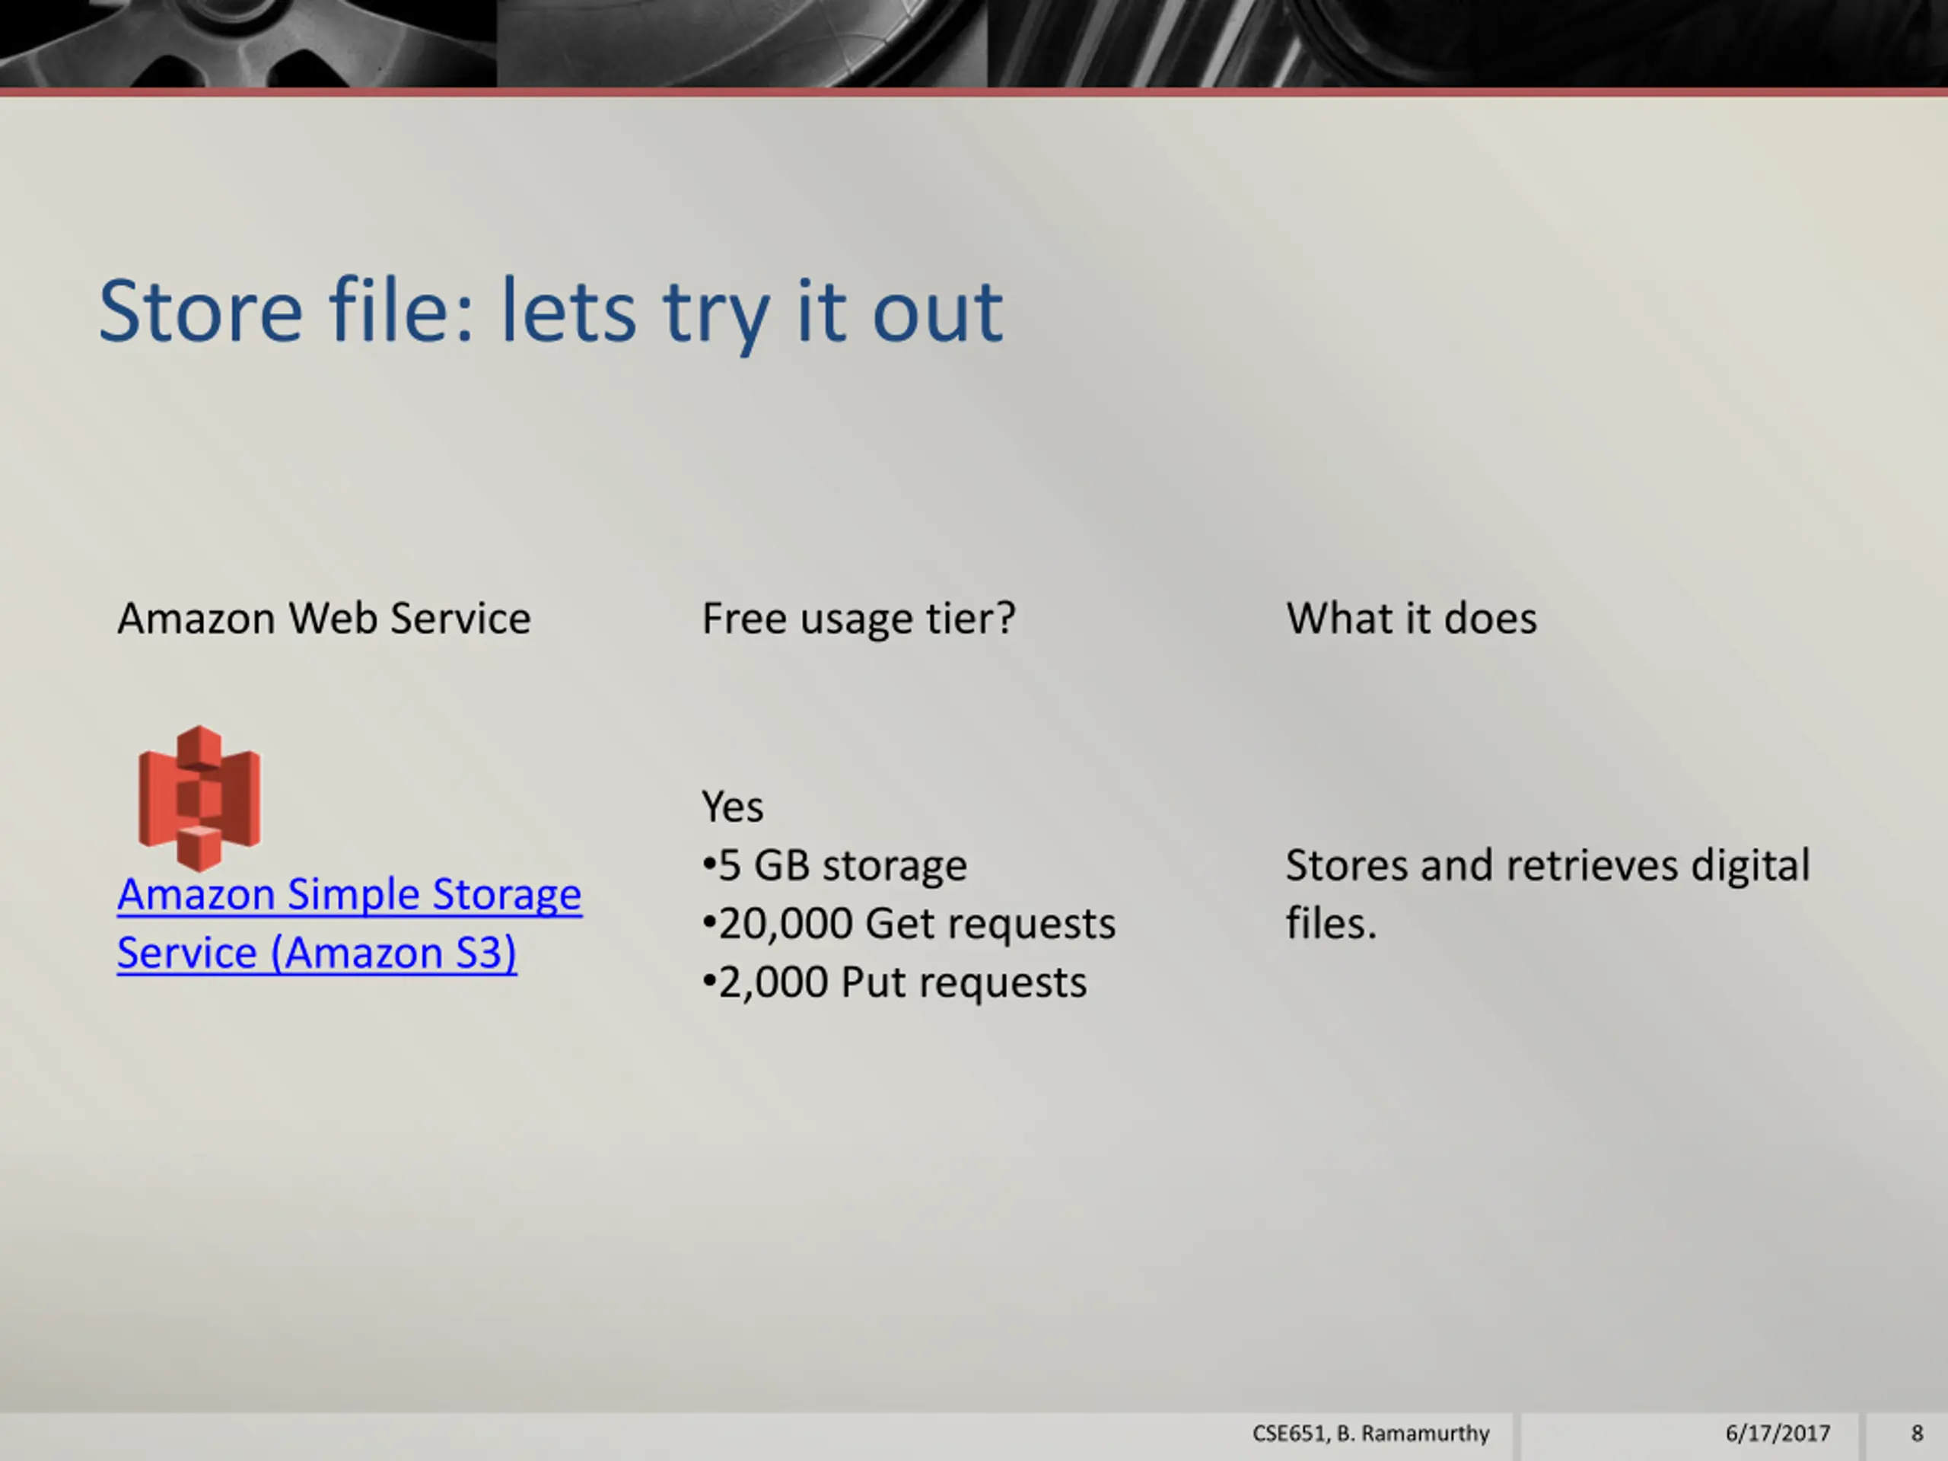The height and width of the screenshot is (1461, 1948).
Task: Open the Amazon Simple Storage Service link
Action: pyautogui.click(x=349, y=923)
